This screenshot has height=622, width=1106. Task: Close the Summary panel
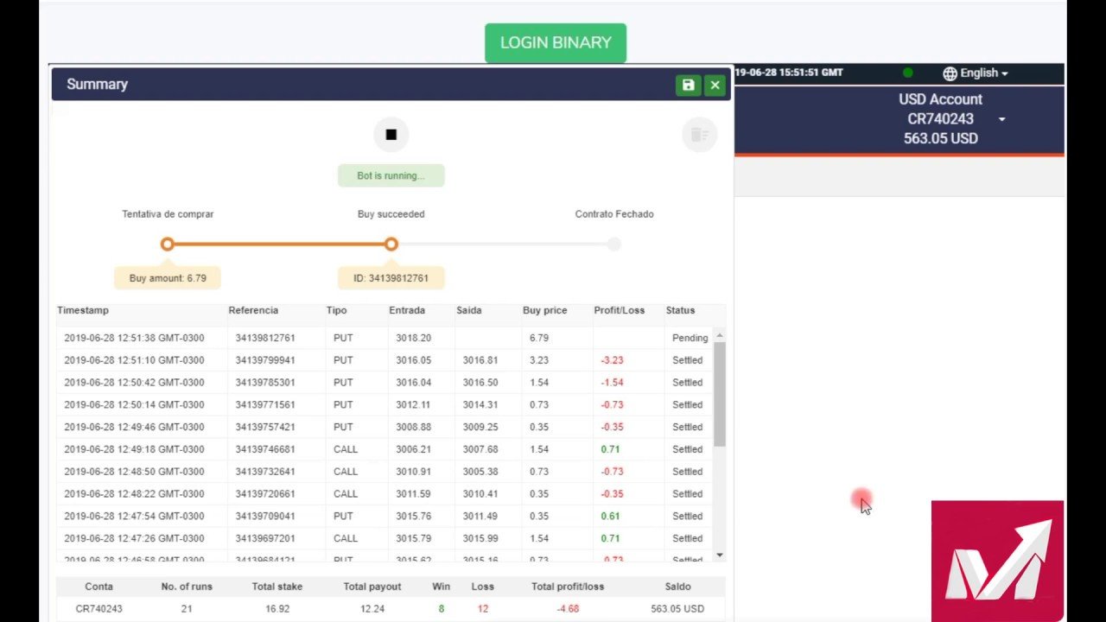(x=715, y=85)
